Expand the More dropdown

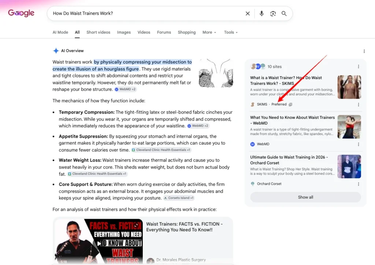(209, 32)
